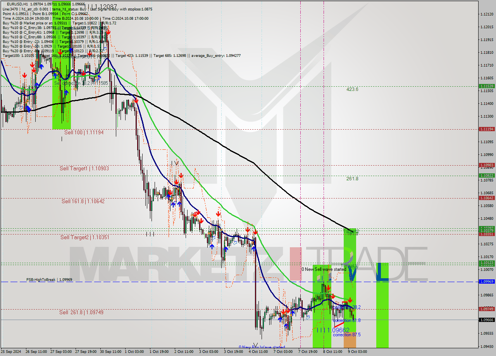Click the green '261.8' Fibonacci label
This screenshot has width=496, height=356.
352,179
